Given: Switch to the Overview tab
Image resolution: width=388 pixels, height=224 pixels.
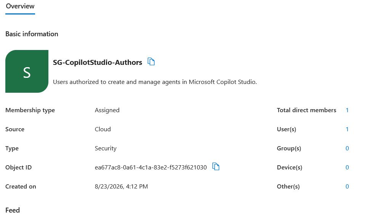Looking at the screenshot, I should click(20, 6).
